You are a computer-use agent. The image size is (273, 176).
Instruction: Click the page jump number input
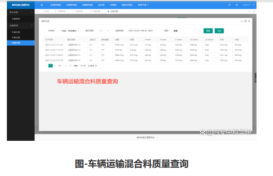[66, 66]
